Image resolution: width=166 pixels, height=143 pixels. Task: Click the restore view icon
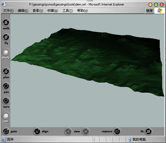[117, 132]
